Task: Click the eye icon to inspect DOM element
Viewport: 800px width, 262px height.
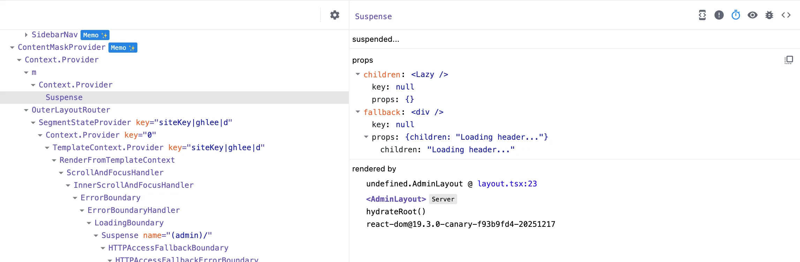Action: pos(752,15)
